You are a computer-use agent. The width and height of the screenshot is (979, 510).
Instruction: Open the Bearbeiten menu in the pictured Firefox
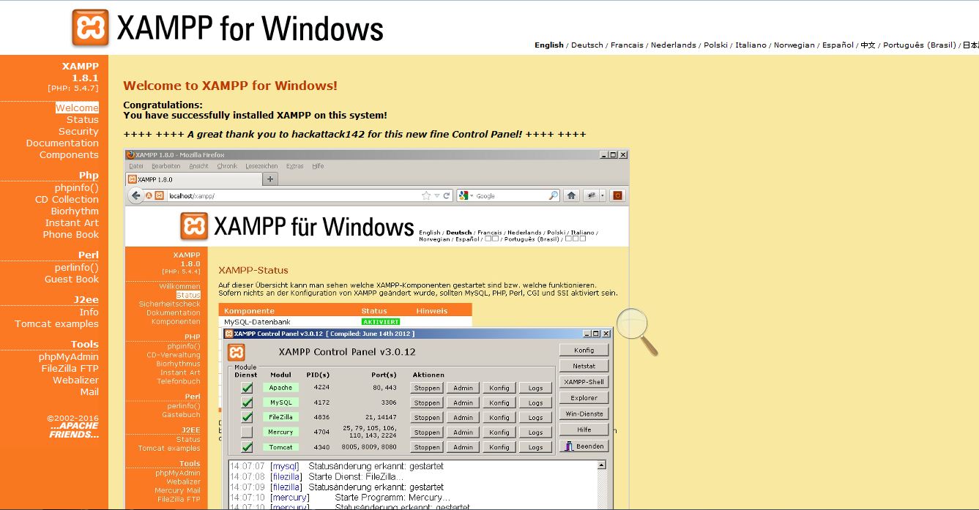165,166
